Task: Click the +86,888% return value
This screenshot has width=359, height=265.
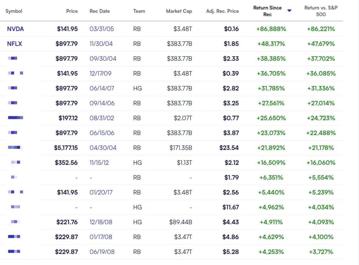Action: click(271, 29)
